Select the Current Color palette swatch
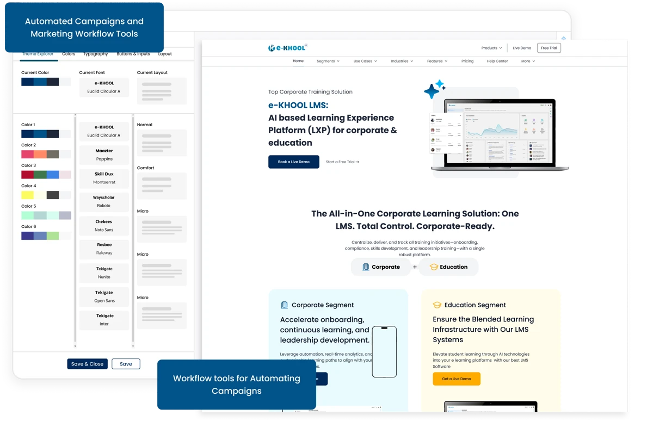The height and width of the screenshot is (421, 653). click(x=46, y=82)
